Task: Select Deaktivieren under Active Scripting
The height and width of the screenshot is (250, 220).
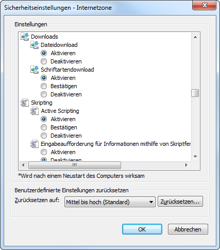Action: [x=44, y=136]
